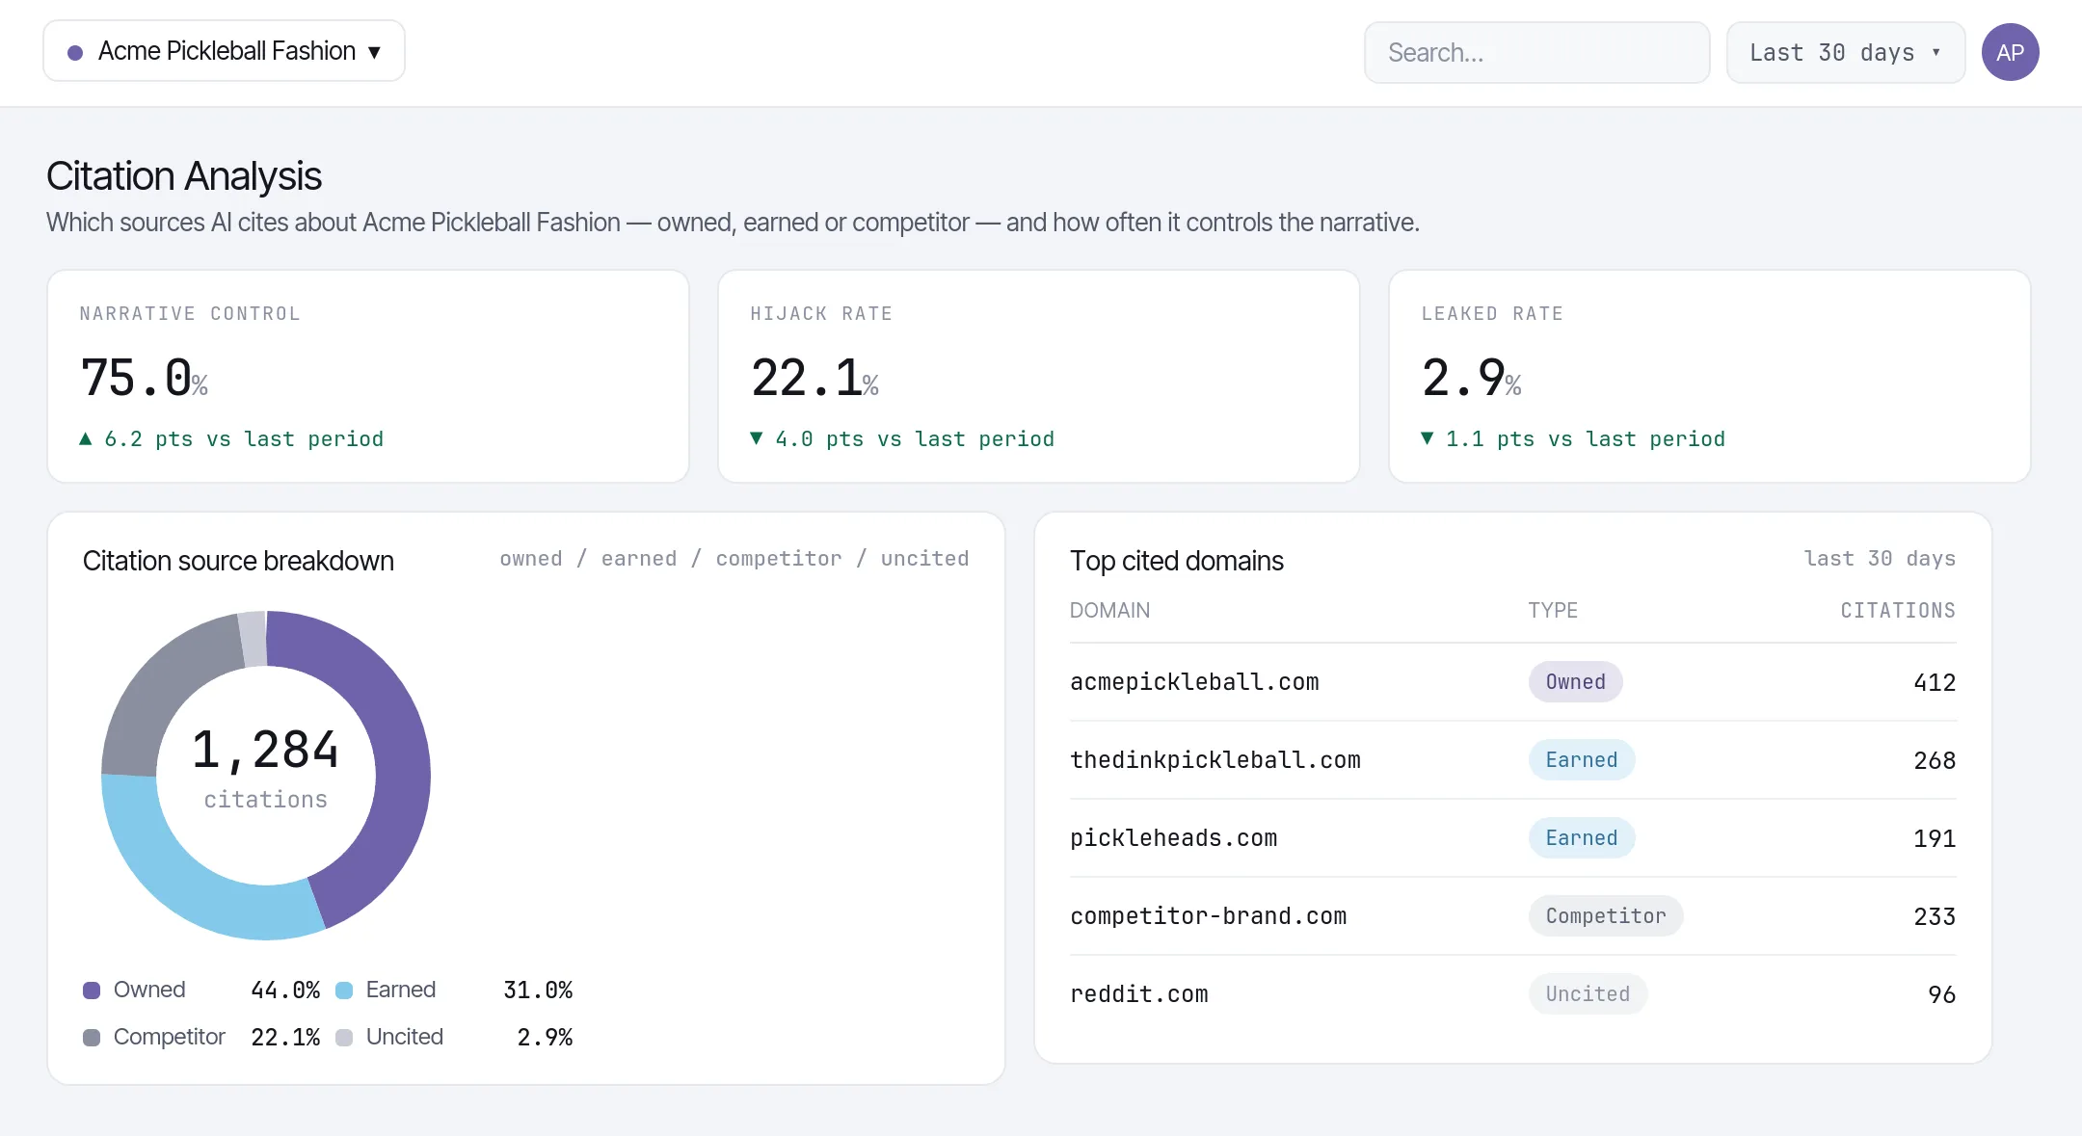
Task: Select the 412 citations count
Action: pyautogui.click(x=1935, y=683)
